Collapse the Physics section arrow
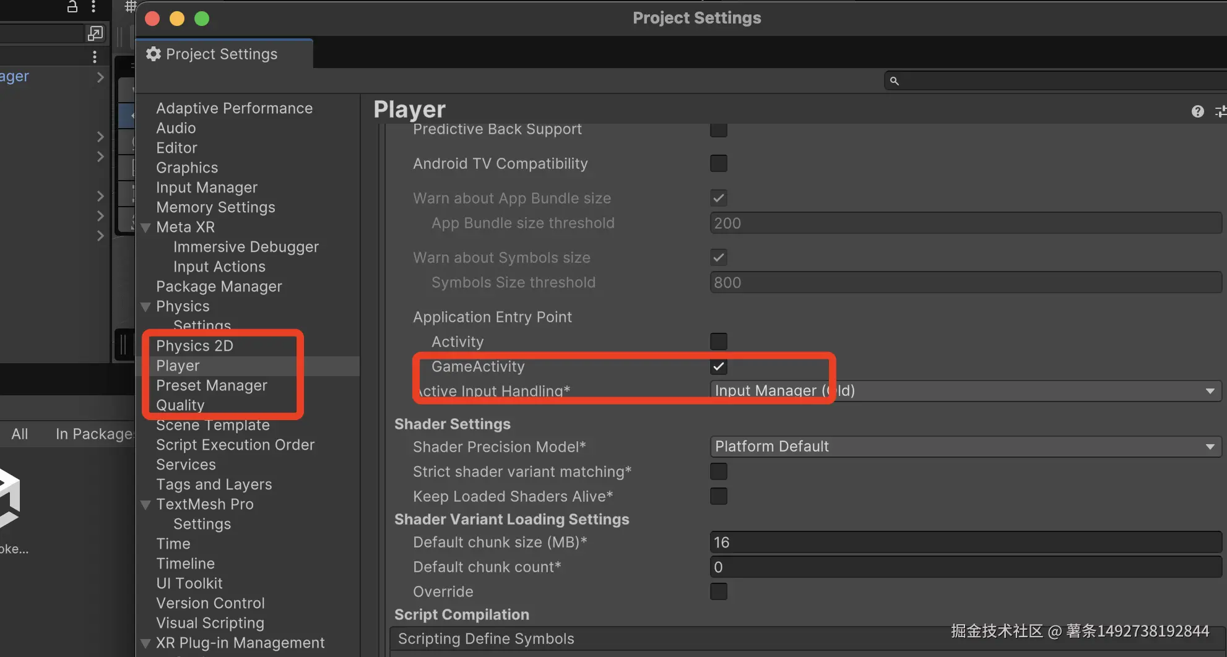This screenshot has height=657, width=1227. [146, 307]
